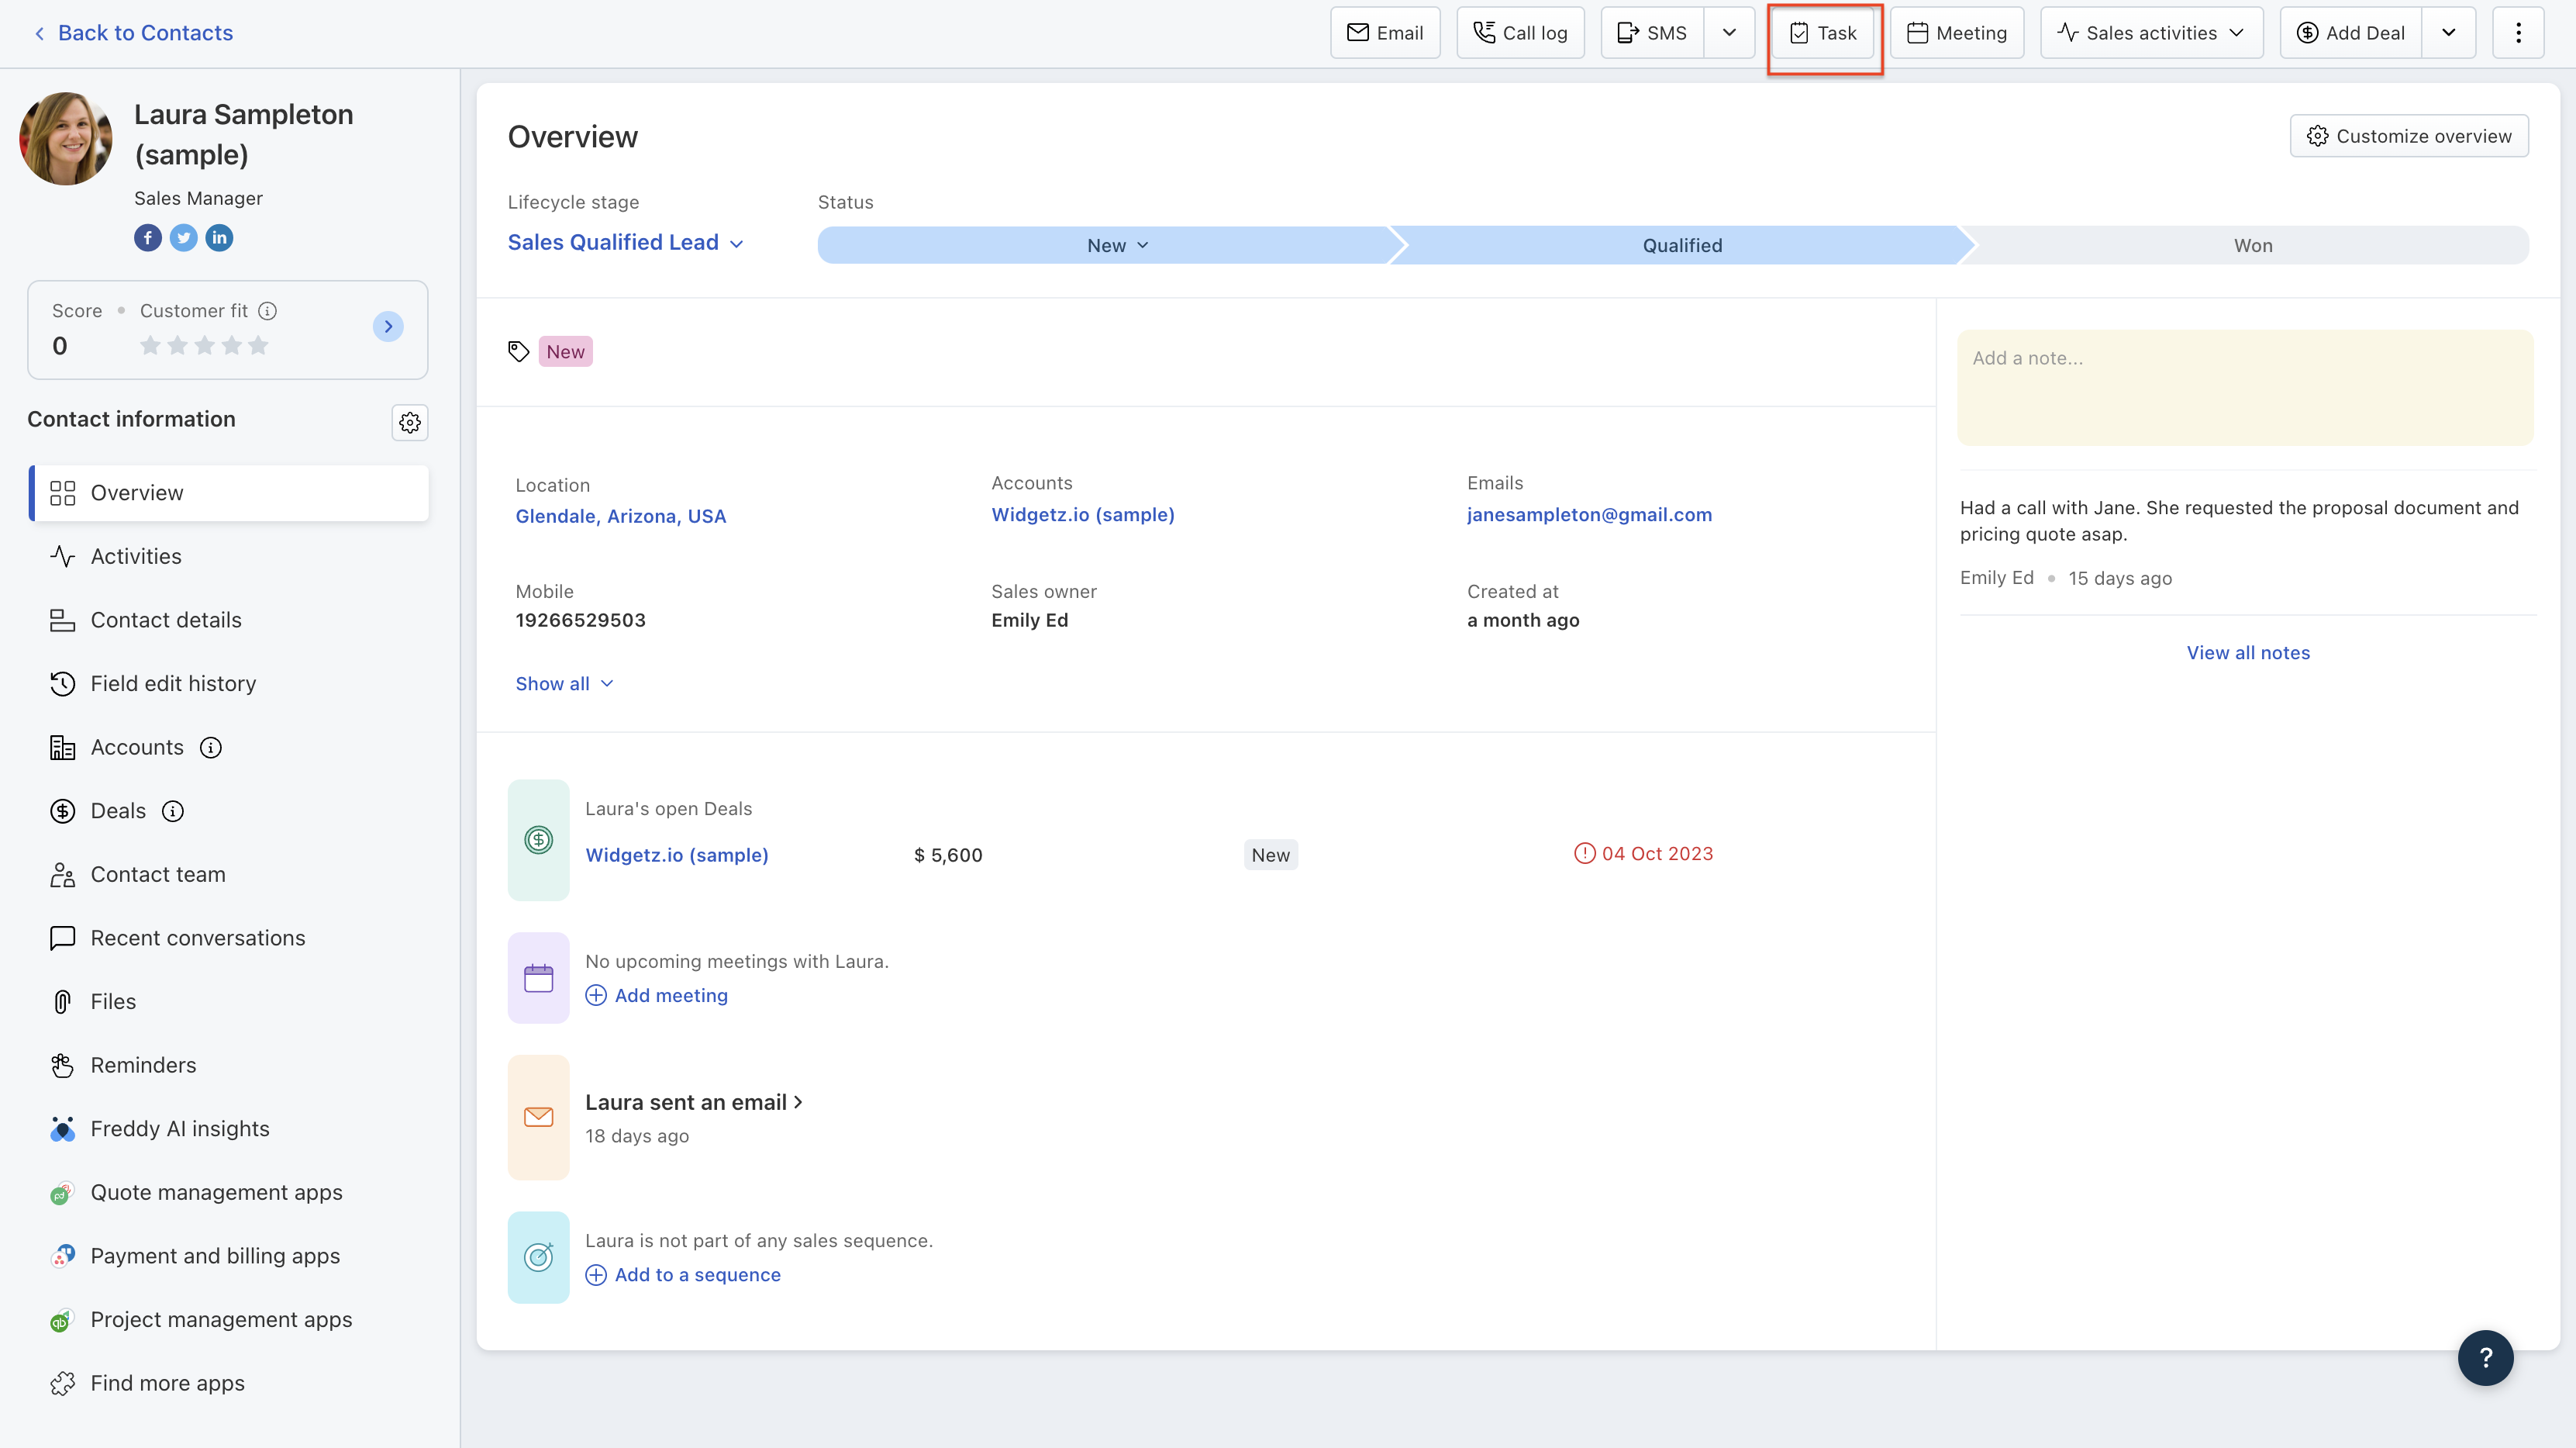Open the Add Deal dropdown arrow
This screenshot has width=2576, height=1448.
[2448, 33]
